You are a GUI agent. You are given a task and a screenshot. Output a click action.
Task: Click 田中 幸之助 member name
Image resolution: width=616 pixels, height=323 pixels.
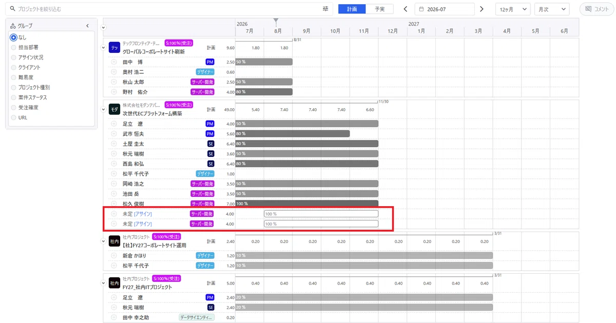136,318
